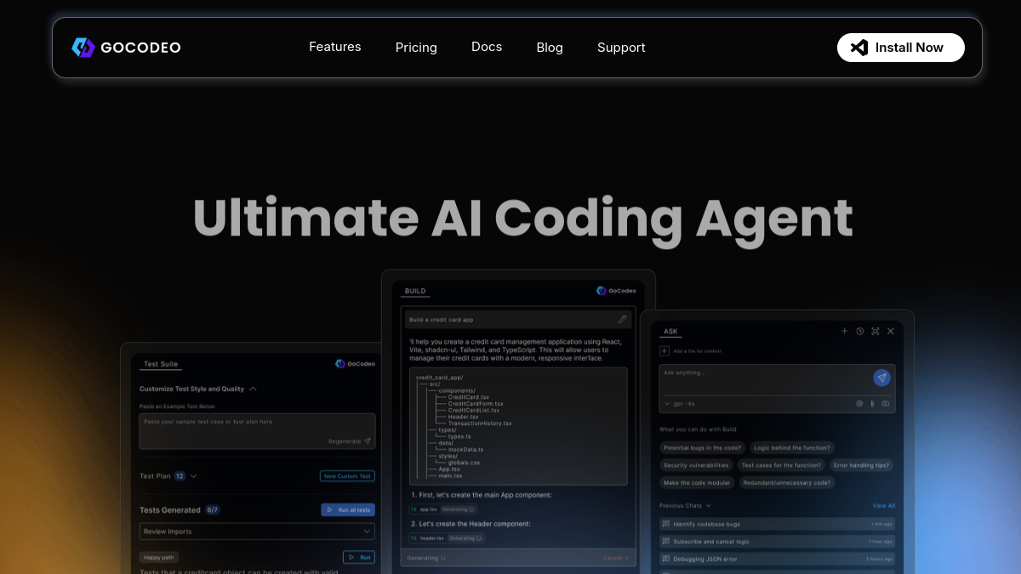1021x574 pixels.
Task: Click the View All link
Action: point(883,506)
